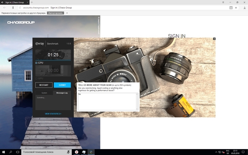
Task: Open Windows Start menu
Action: (3, 152)
